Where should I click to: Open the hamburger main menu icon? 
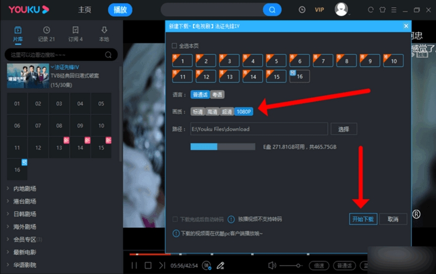click(393, 10)
